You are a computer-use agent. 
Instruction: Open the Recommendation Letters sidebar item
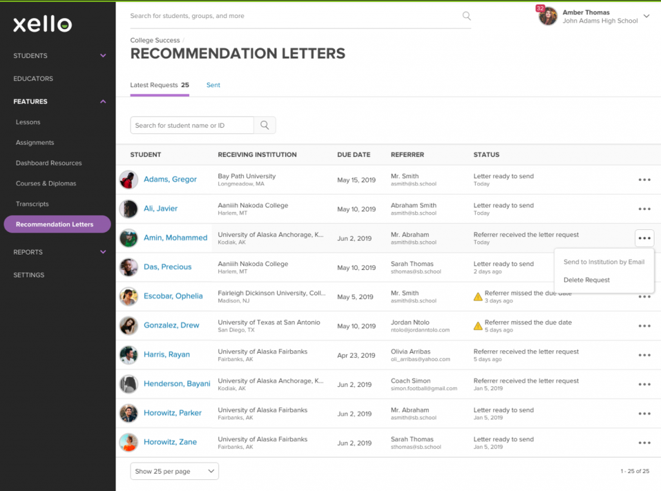57,224
